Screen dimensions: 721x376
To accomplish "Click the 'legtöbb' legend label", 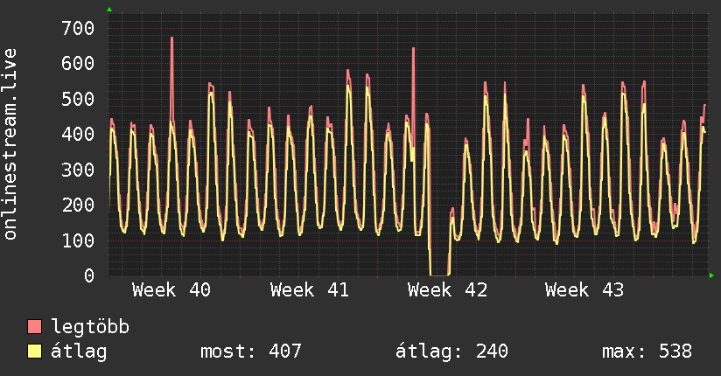I will pyautogui.click(x=90, y=327).
